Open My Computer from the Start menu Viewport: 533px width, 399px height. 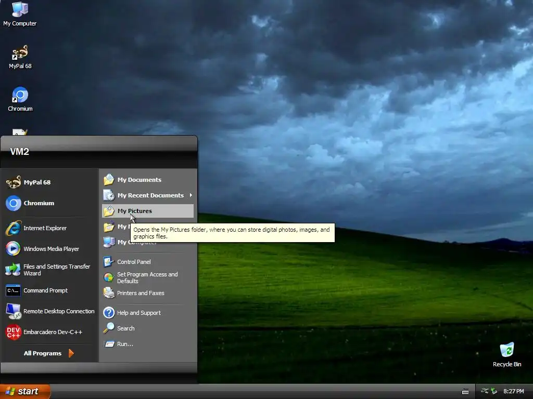pyautogui.click(x=148, y=242)
